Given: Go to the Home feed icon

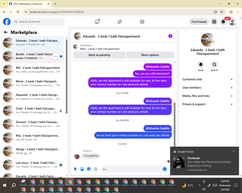Looking at the screenshot, I should coord(97,22).
